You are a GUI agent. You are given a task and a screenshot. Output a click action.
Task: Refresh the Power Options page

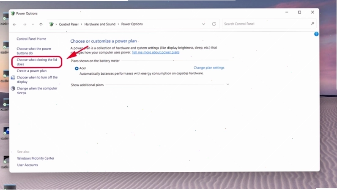pos(214,24)
